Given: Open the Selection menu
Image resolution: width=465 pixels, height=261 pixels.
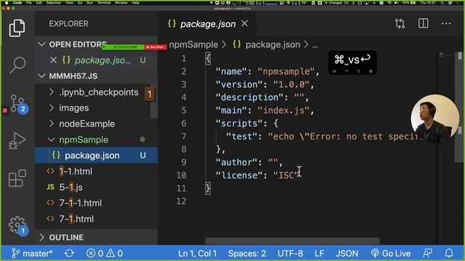Looking at the screenshot, I should pyautogui.click(x=54, y=3).
